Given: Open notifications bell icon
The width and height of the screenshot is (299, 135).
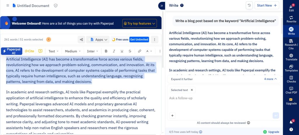Looking at the screenshot, I should (291, 122).
